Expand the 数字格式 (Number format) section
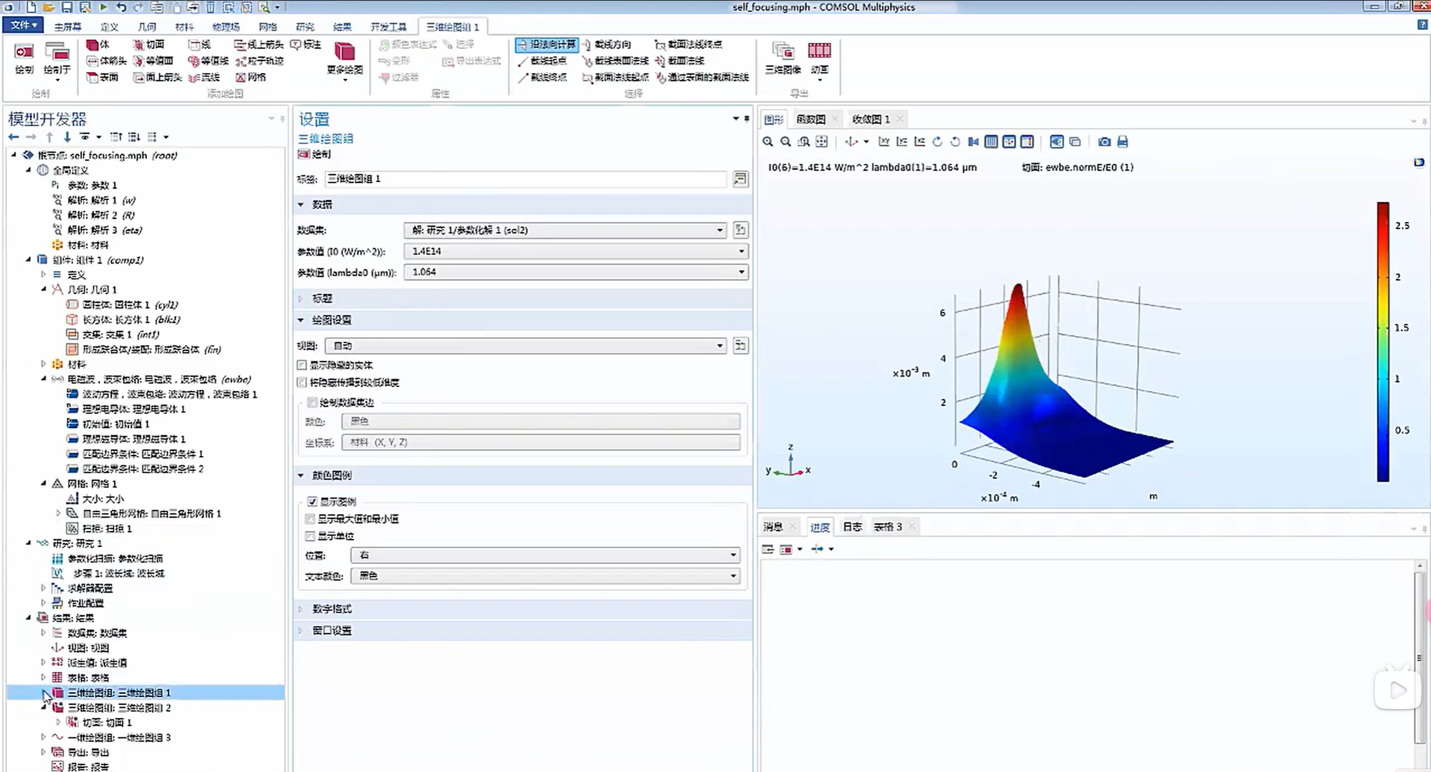This screenshot has height=772, width=1431. tap(332, 609)
